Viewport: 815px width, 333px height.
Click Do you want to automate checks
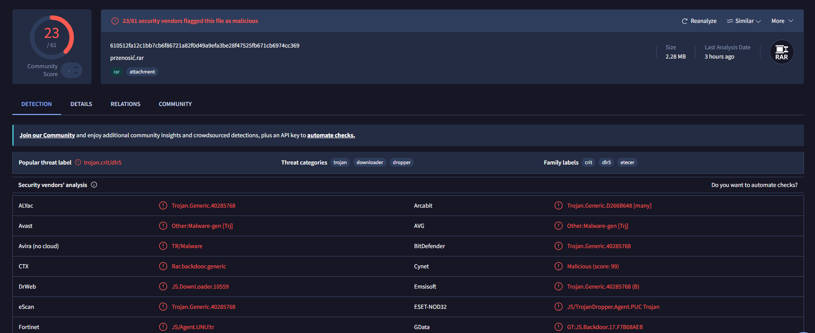click(x=754, y=185)
